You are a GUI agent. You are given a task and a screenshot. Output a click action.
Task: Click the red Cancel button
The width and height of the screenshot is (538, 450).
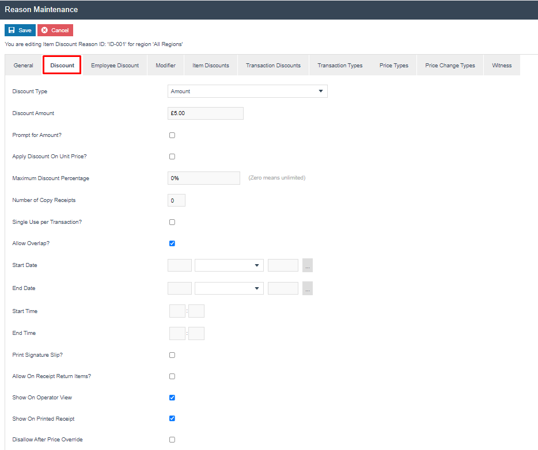click(x=55, y=30)
